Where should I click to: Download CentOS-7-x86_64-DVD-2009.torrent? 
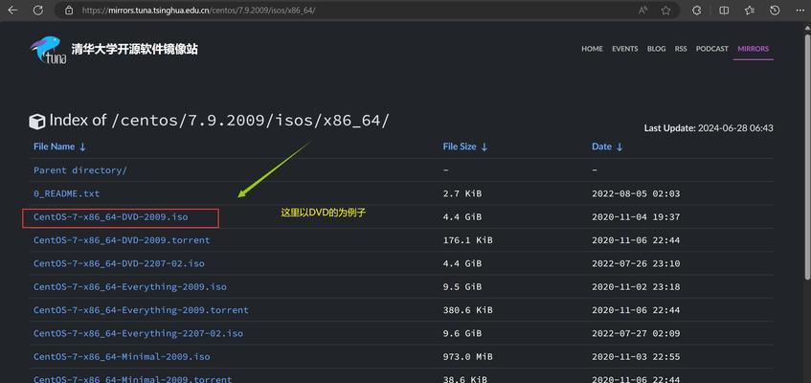point(122,240)
